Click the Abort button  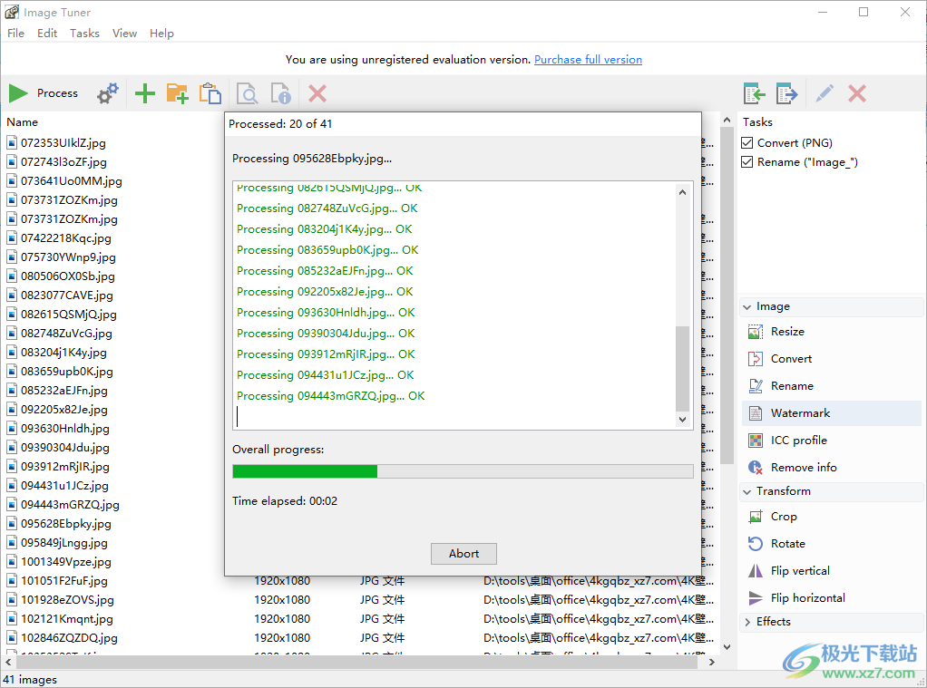(x=463, y=554)
